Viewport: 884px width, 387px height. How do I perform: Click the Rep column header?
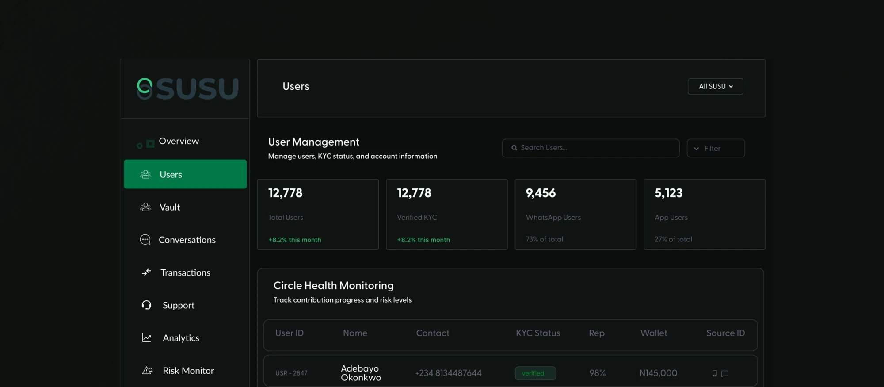597,333
